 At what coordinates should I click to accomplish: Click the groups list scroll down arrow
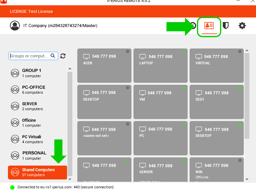pos(70,179)
